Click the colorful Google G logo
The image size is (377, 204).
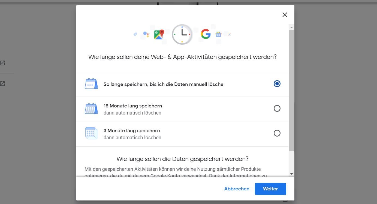(x=206, y=34)
